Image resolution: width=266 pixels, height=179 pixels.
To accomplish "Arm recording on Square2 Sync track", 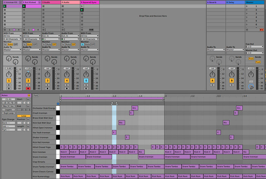I will tap(86, 89).
